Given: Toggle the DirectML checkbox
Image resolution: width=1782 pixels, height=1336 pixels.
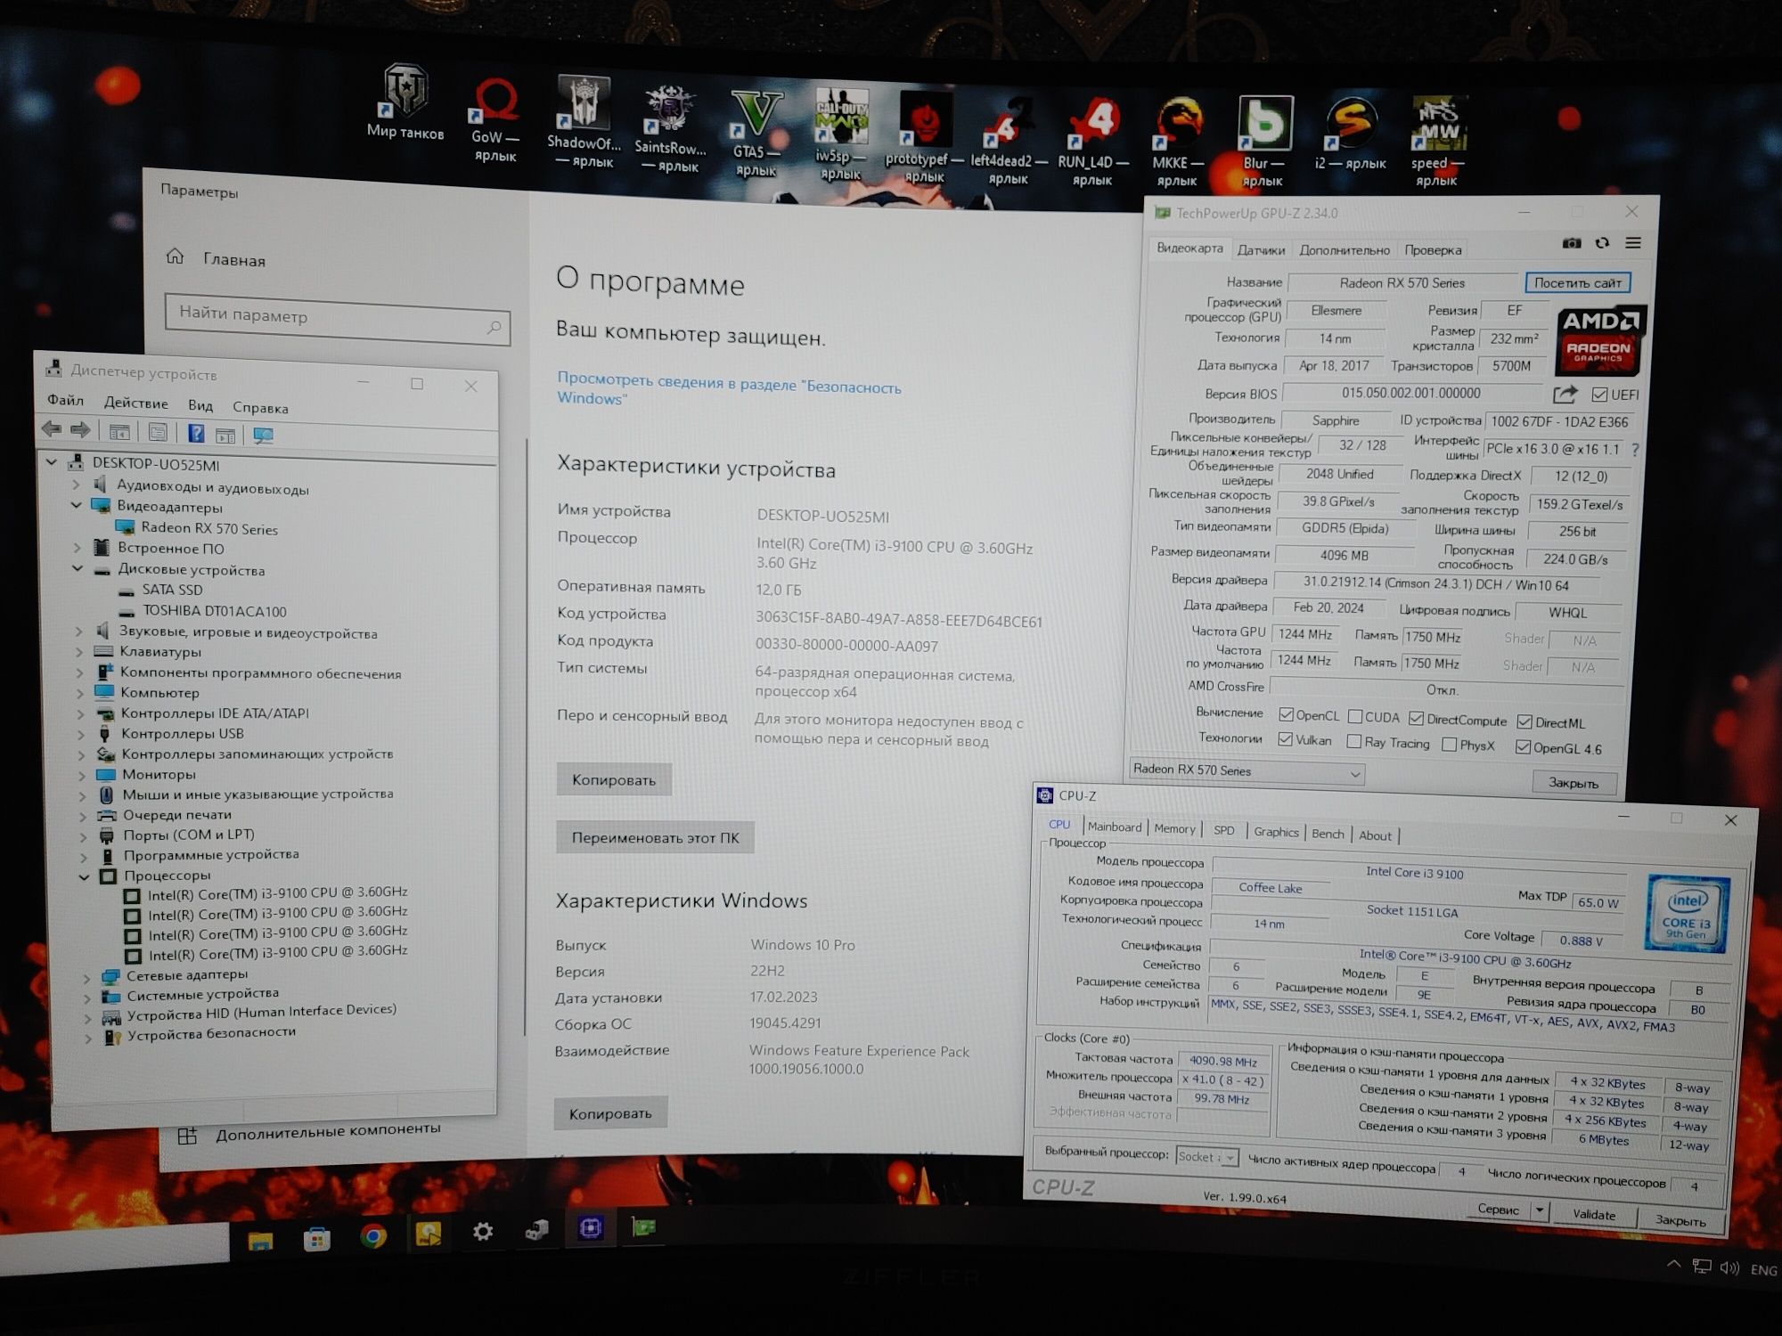Looking at the screenshot, I should click(1525, 721).
